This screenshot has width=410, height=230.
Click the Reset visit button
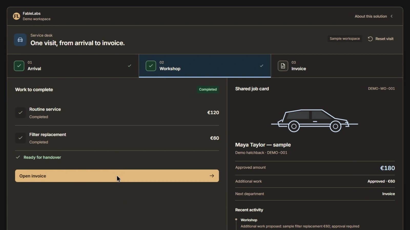point(381,39)
